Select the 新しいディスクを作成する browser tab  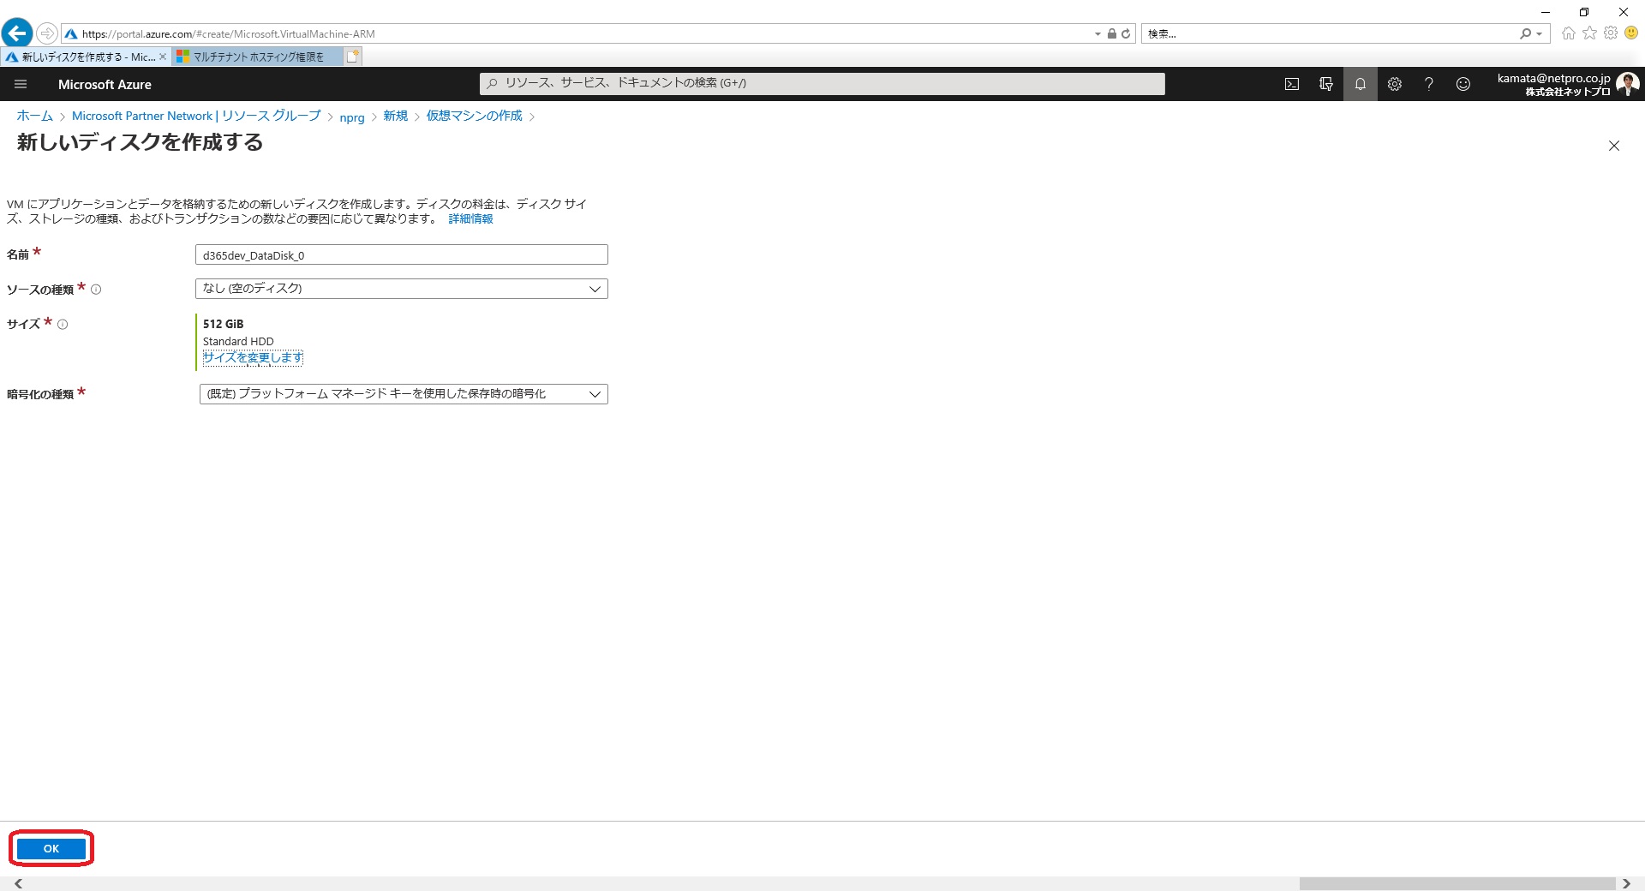click(x=86, y=57)
